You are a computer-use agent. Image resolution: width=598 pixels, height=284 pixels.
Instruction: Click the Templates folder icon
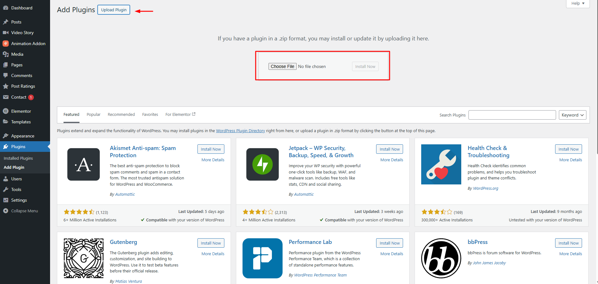pyautogui.click(x=6, y=122)
